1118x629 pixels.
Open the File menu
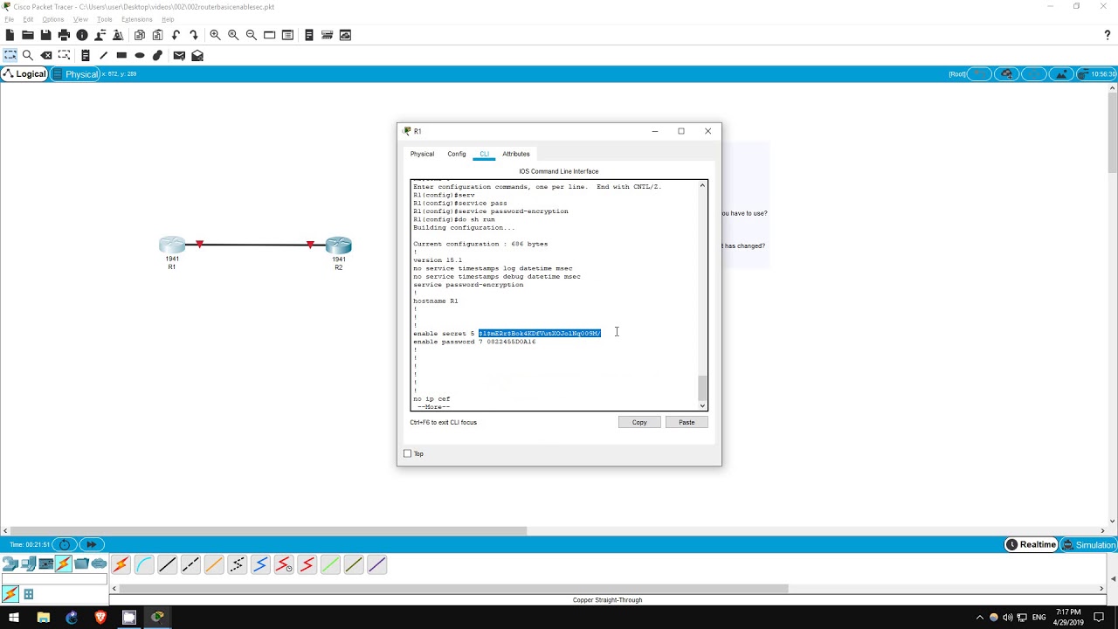pos(9,19)
